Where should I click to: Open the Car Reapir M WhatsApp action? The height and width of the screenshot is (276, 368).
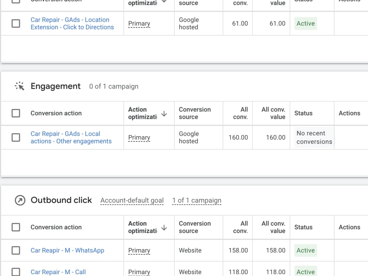[x=67, y=250]
